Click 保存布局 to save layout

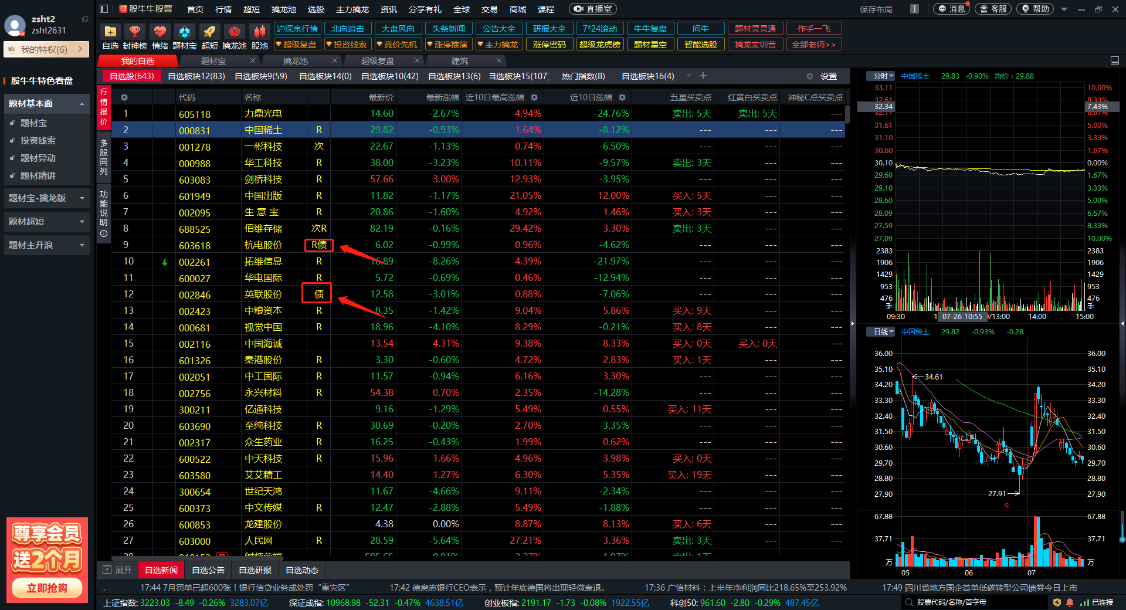coord(876,9)
